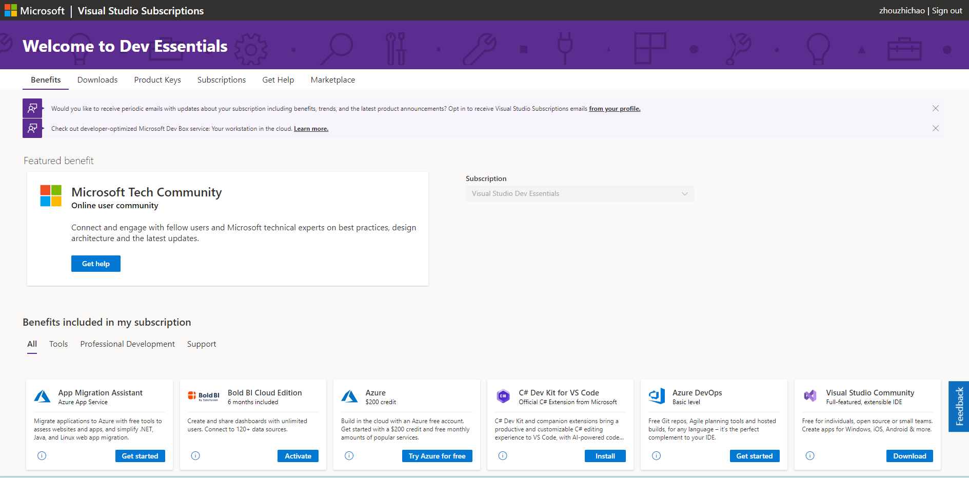Click Get started on Azure DevOps

pos(755,456)
